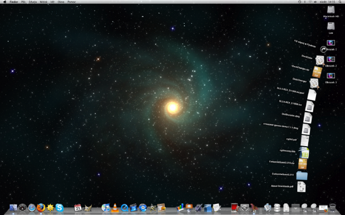Open the Wi-Fi AirPort status menu
Image resolution: width=345 pixels, height=215 pixels.
(310, 2)
